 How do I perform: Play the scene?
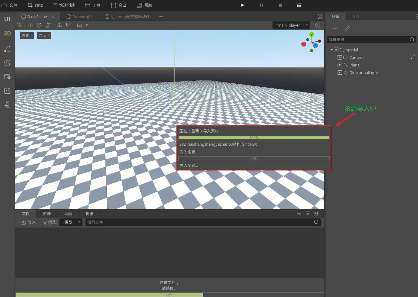pyautogui.click(x=242, y=5)
